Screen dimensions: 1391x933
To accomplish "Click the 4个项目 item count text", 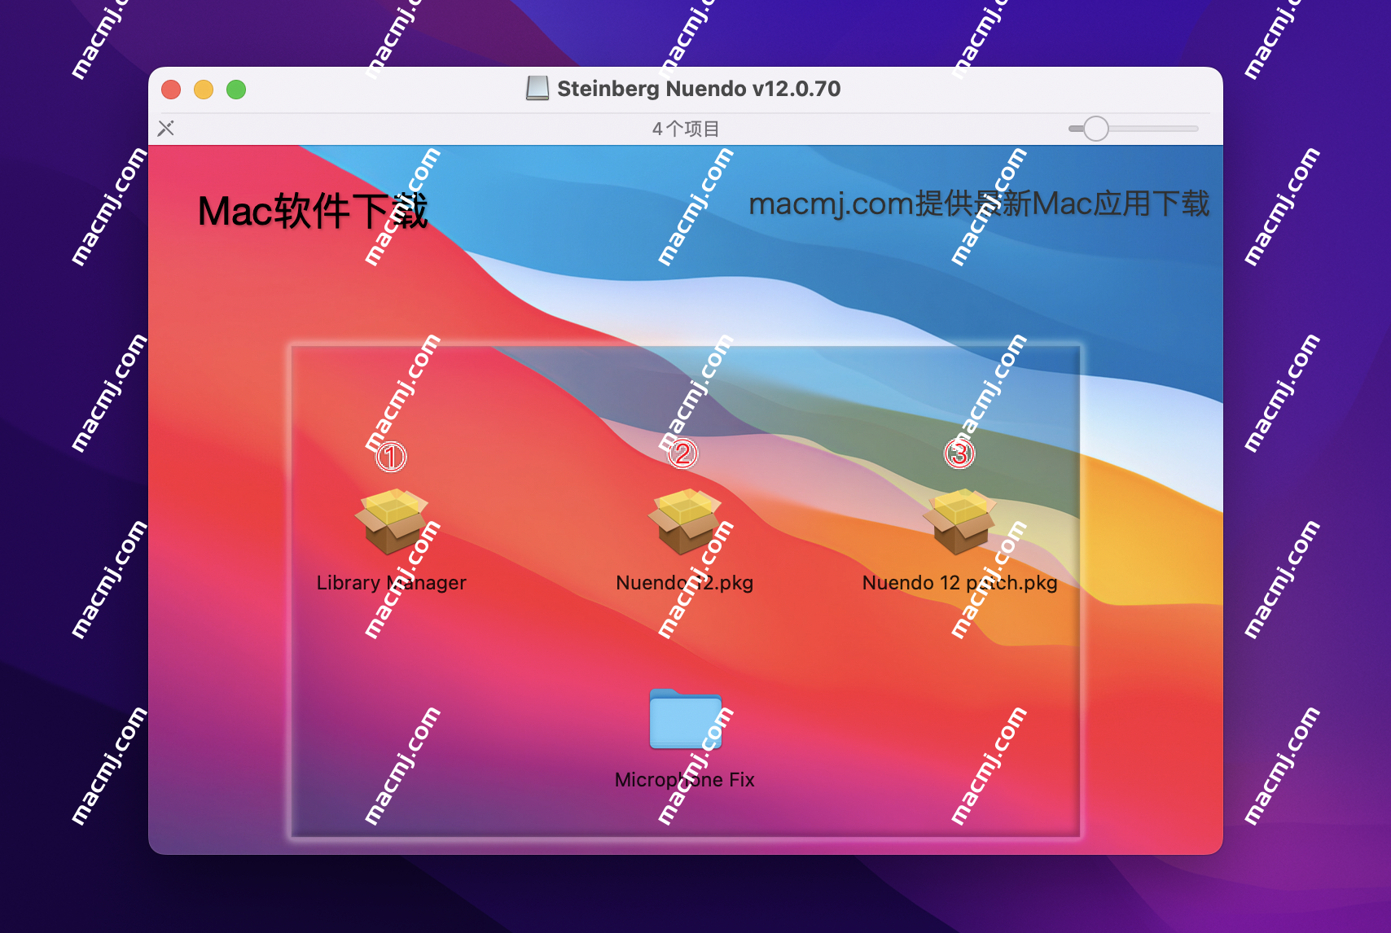I will (x=686, y=129).
